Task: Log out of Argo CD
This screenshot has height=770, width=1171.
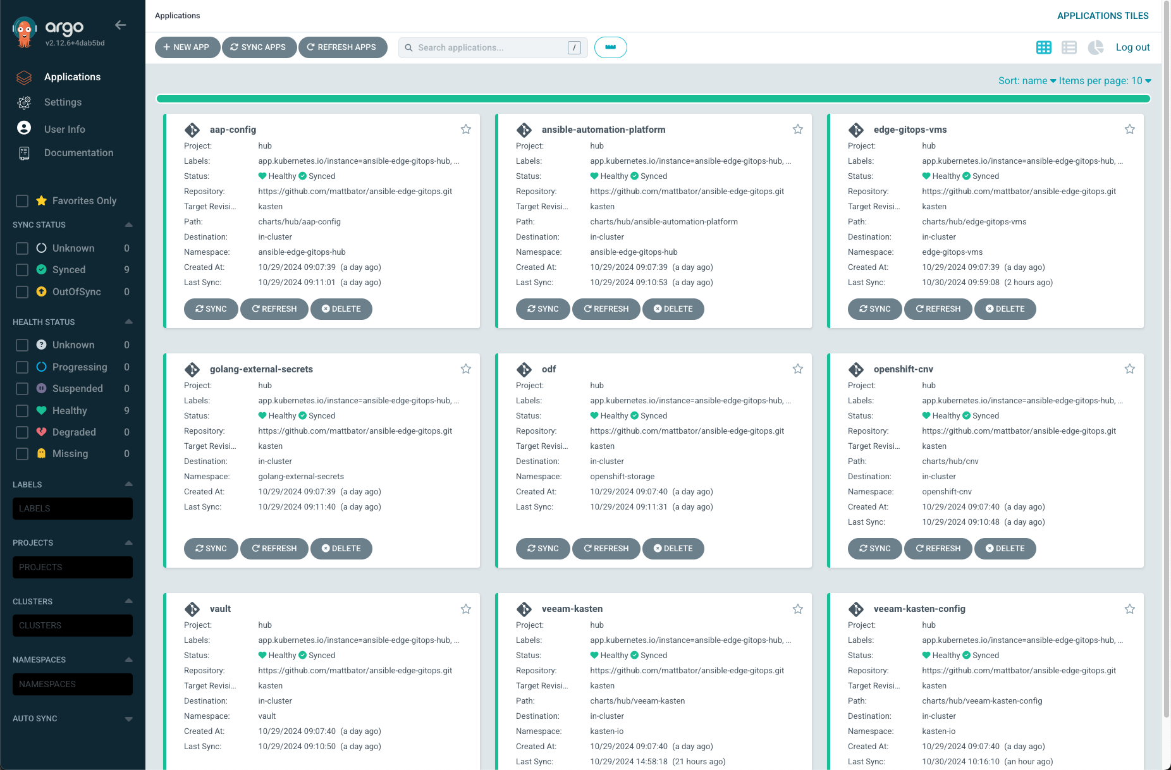Action: click(1132, 47)
